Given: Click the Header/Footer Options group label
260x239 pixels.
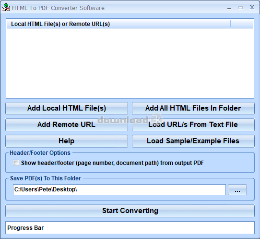Looking at the screenshot, I should [40, 153].
